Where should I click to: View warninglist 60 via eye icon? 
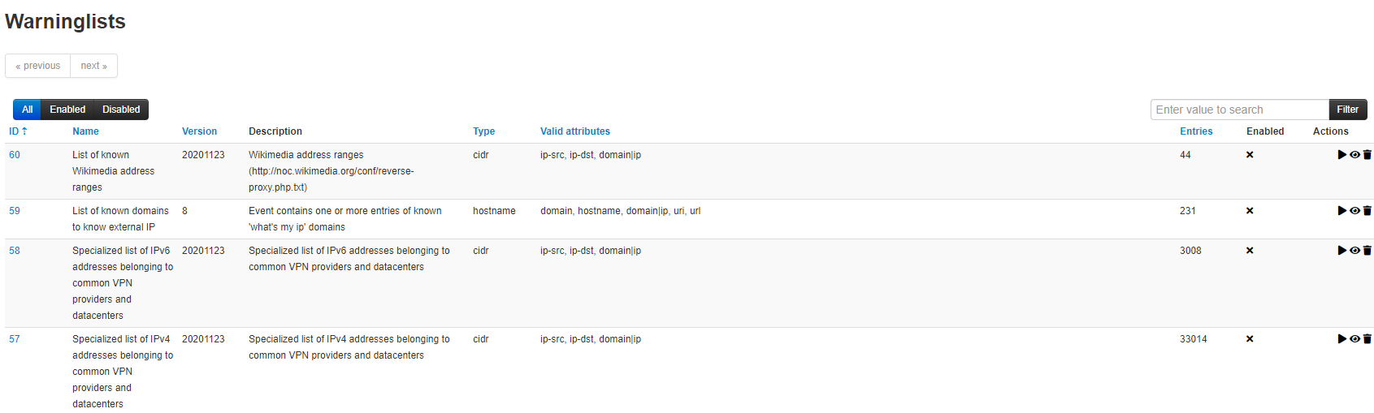1354,155
